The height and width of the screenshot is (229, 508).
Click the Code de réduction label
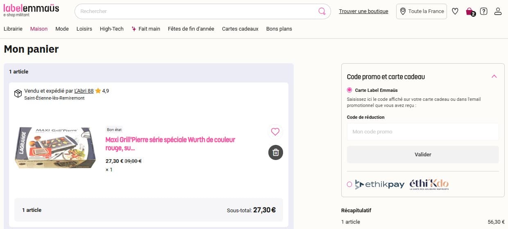365,117
